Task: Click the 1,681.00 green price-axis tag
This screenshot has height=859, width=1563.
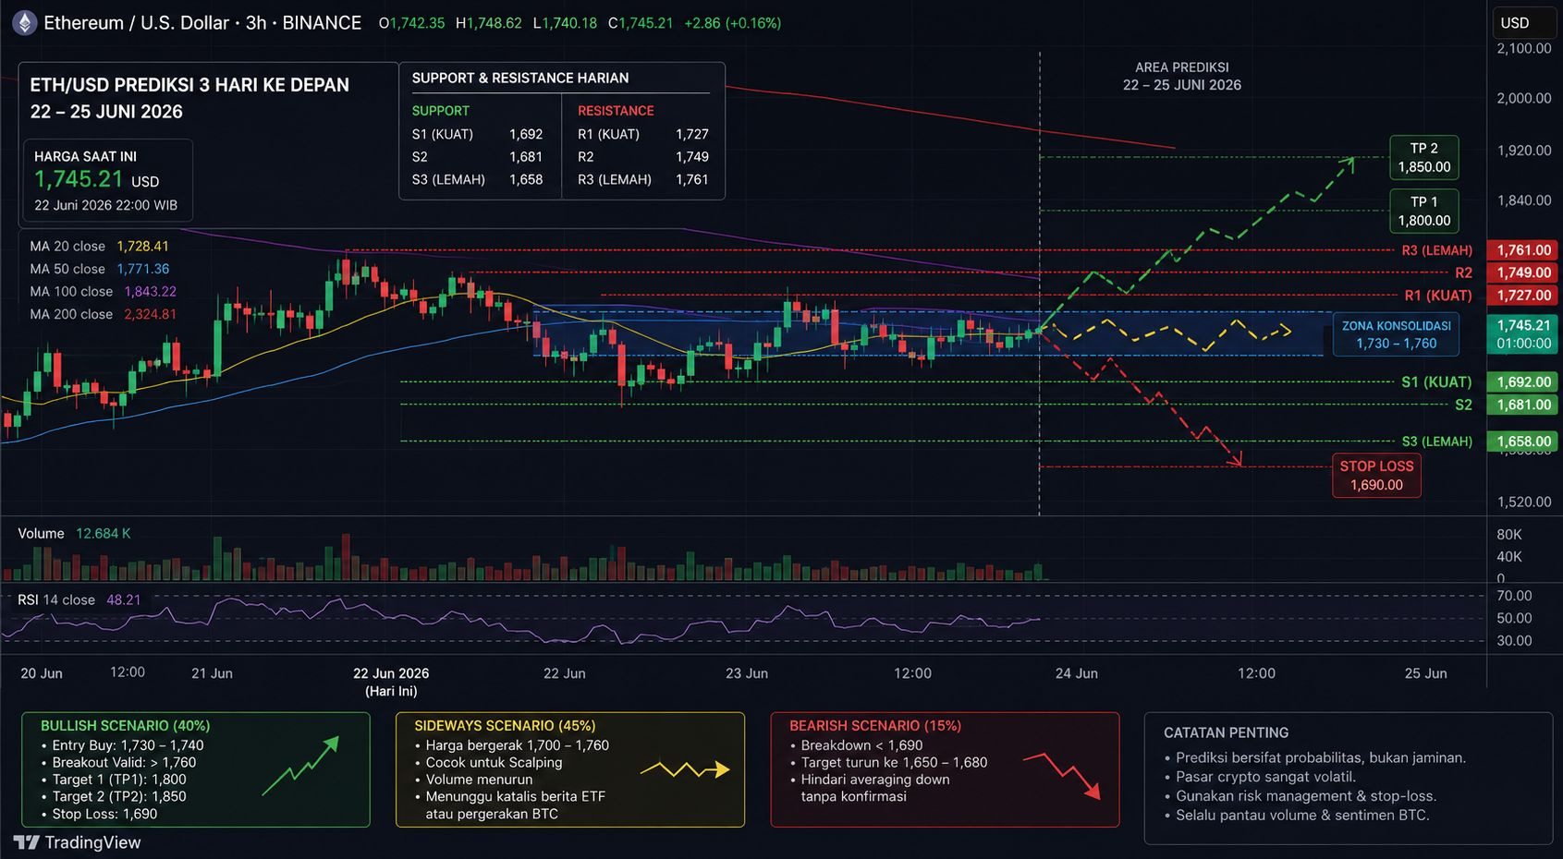Action: click(x=1523, y=405)
